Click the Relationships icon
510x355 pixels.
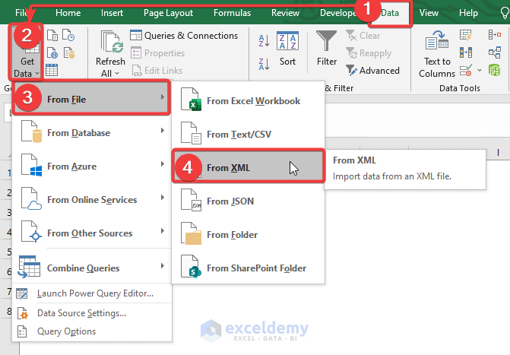[494, 52]
